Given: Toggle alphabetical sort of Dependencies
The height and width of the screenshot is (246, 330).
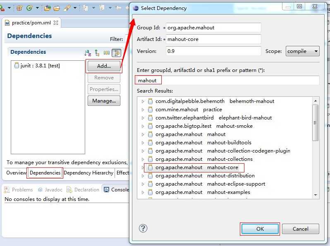Looking at the screenshot, I should [x=88, y=53].
